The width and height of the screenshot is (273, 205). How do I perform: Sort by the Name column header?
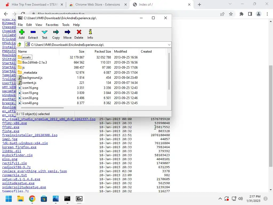(x=38, y=52)
